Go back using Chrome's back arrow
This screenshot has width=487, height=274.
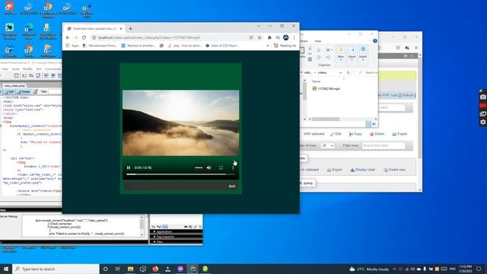(x=68, y=37)
